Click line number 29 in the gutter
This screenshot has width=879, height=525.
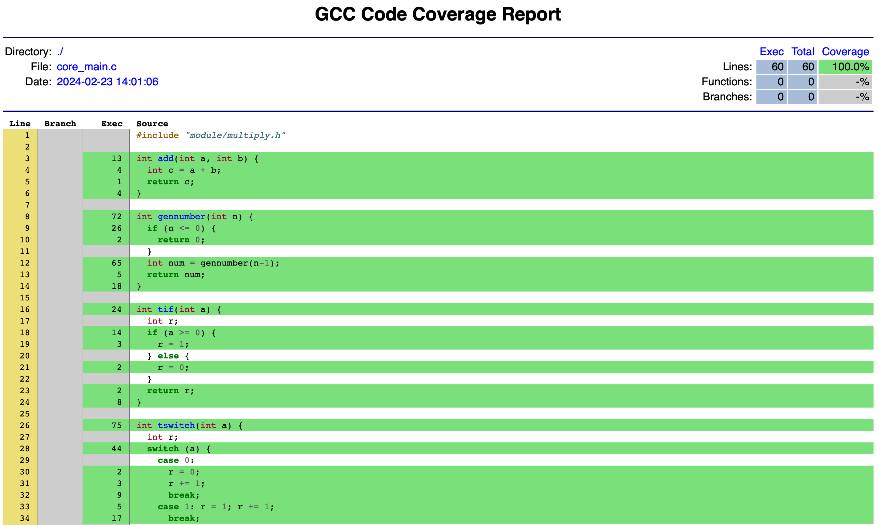(25, 460)
